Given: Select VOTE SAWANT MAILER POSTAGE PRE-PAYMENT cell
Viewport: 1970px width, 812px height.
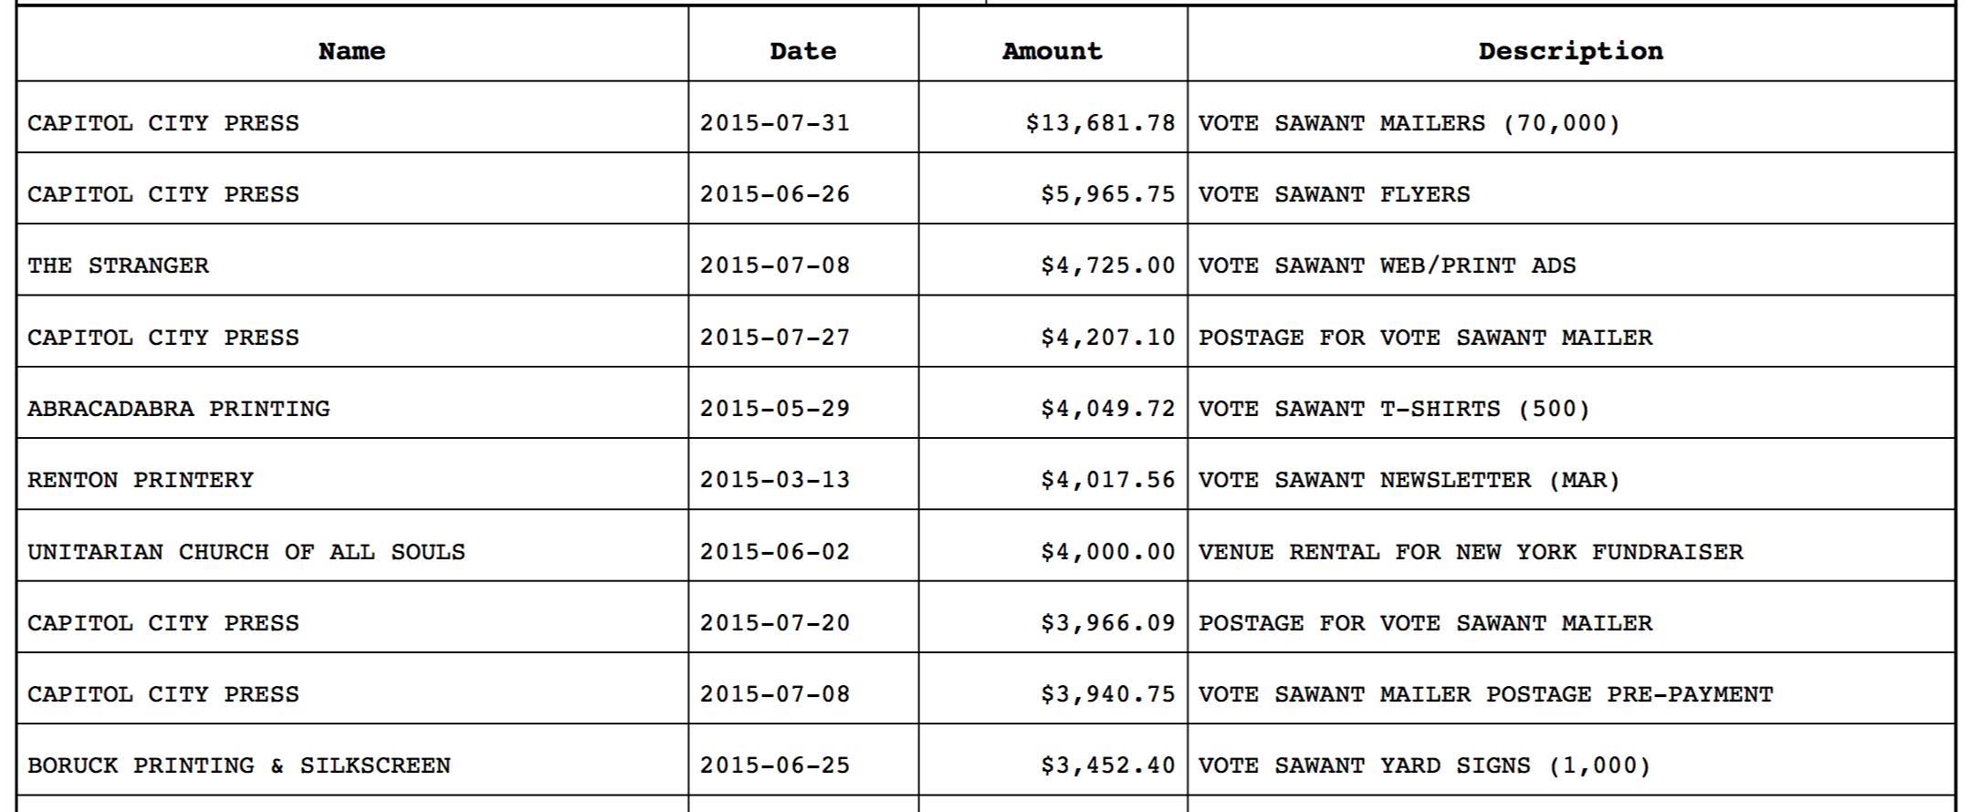Looking at the screenshot, I should tap(1485, 694).
